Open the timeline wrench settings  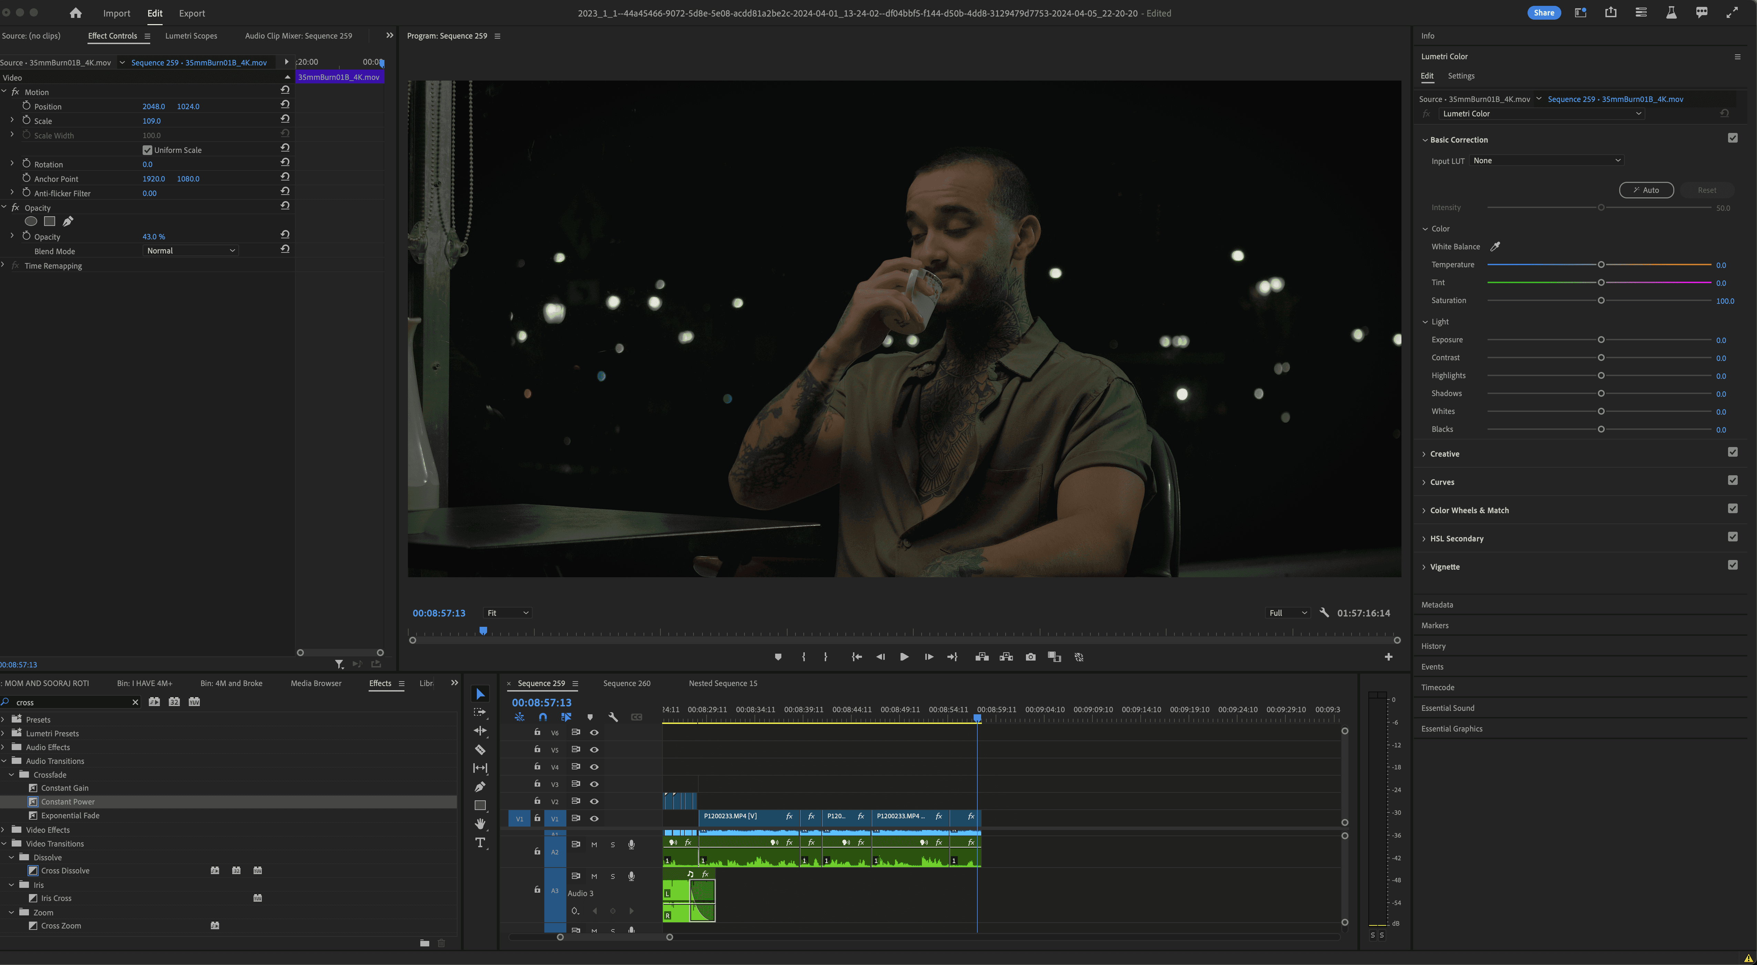click(x=613, y=717)
